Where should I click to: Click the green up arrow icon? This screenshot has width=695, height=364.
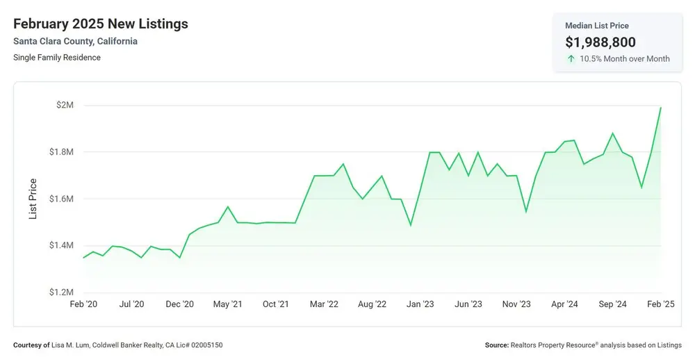pos(571,59)
